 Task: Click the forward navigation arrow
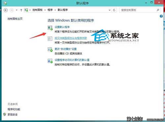pyautogui.click(x=12, y=10)
